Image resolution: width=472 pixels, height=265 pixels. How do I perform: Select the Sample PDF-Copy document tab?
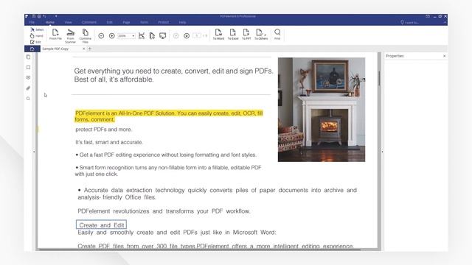click(55, 49)
